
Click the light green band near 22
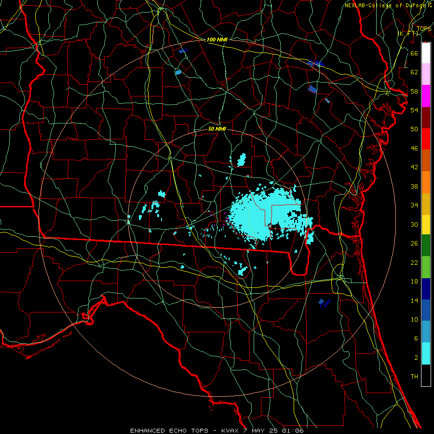point(426,267)
